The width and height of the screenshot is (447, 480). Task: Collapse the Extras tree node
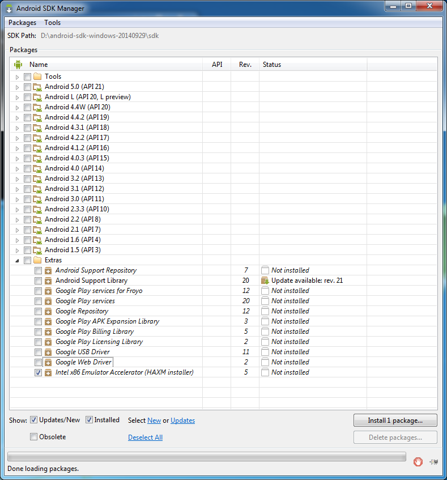pyautogui.click(x=17, y=261)
